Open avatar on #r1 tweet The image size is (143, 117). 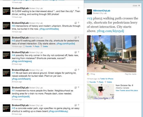(7, 73)
